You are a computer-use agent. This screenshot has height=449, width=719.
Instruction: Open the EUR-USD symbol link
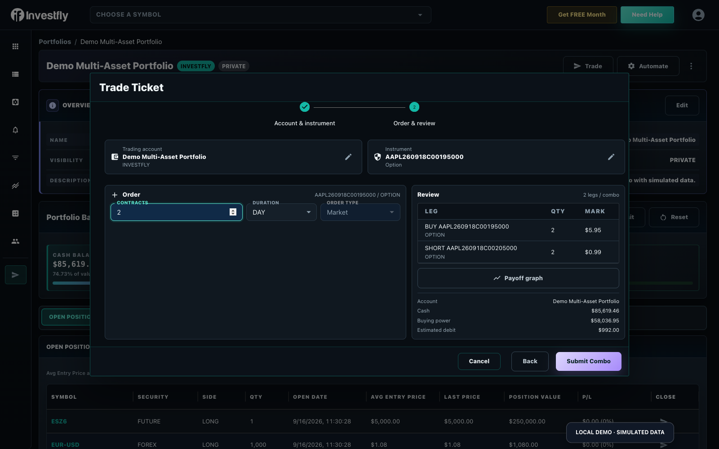point(65,445)
